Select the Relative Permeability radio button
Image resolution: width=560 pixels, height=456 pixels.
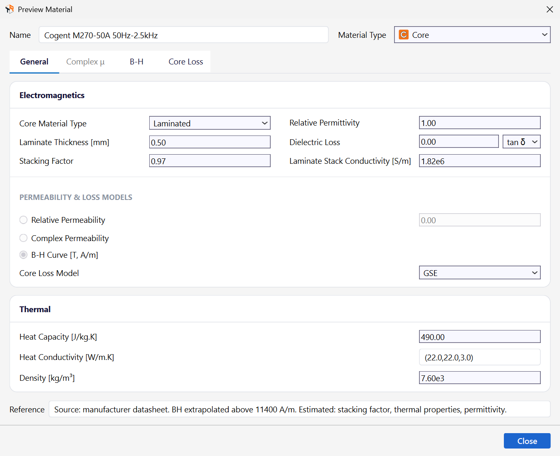pos(24,220)
